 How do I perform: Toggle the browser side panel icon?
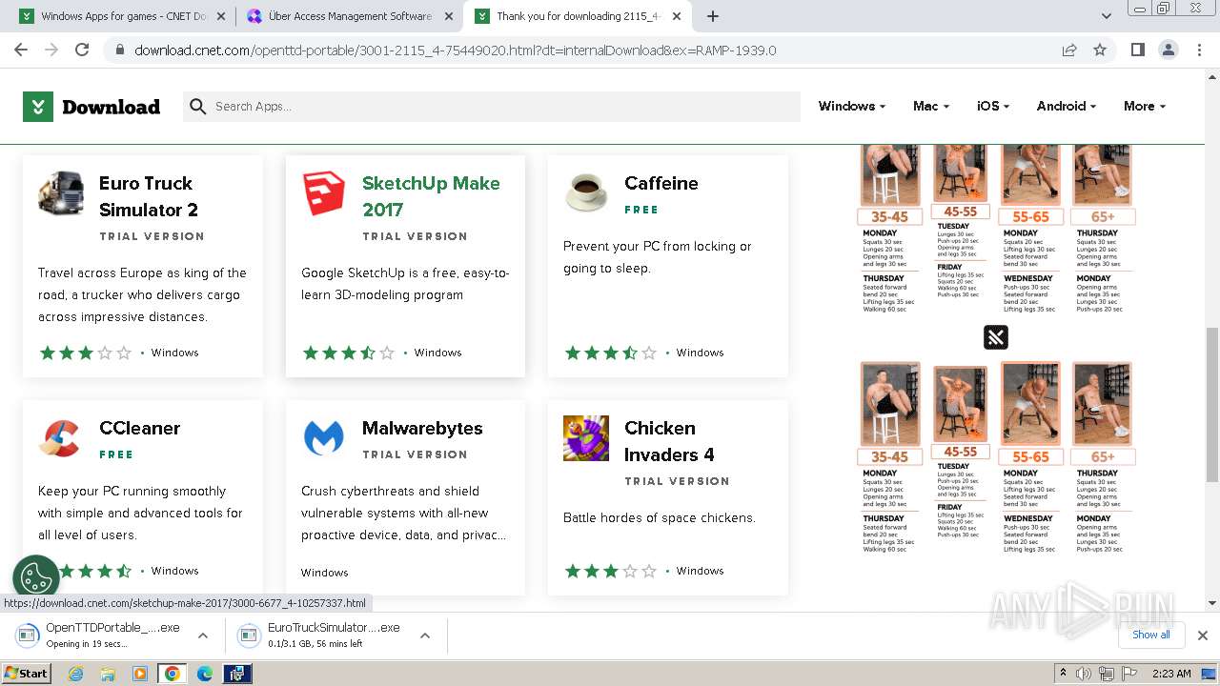coord(1137,50)
